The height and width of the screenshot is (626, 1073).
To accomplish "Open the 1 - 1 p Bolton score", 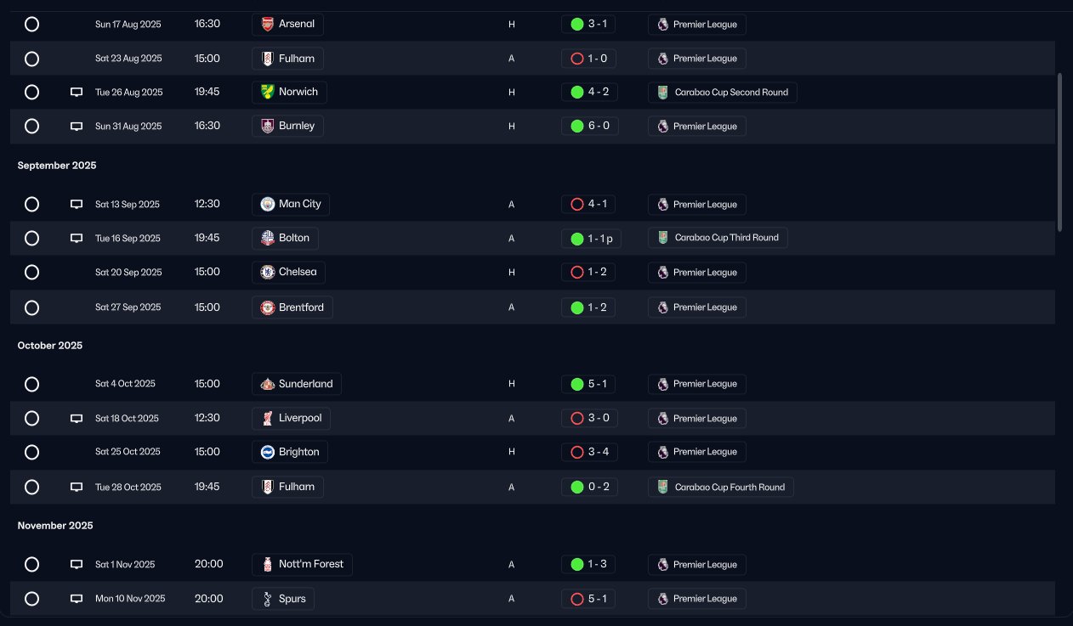I will coord(592,239).
